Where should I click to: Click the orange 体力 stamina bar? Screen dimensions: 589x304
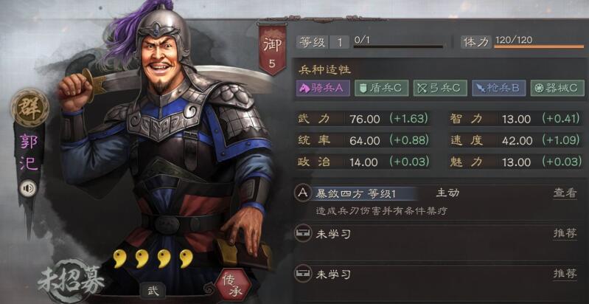(539, 47)
